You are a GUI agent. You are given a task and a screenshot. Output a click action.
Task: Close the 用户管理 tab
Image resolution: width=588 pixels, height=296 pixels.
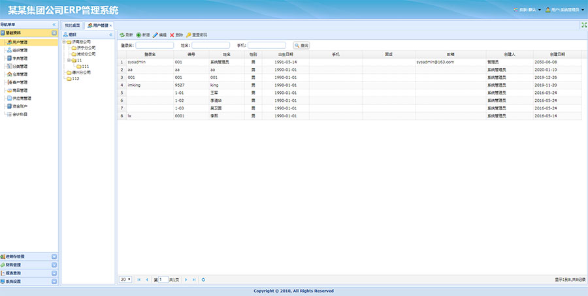[x=111, y=25]
